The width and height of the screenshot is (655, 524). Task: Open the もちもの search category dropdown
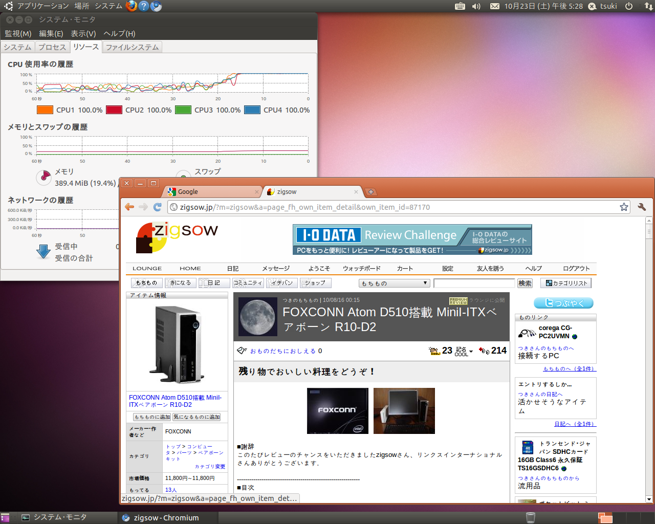tap(394, 283)
